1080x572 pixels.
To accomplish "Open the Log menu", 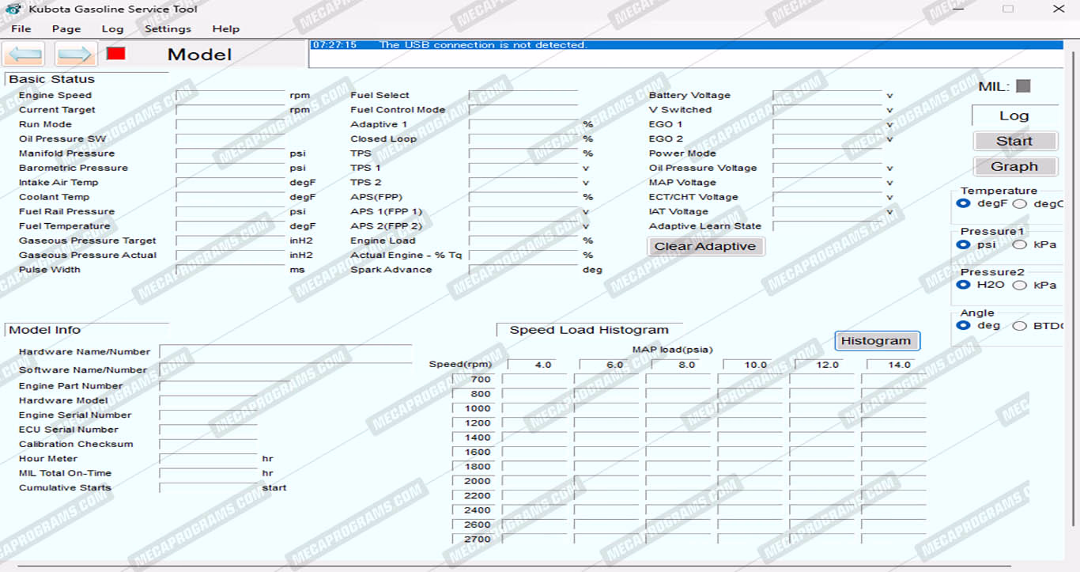I will click(x=112, y=28).
